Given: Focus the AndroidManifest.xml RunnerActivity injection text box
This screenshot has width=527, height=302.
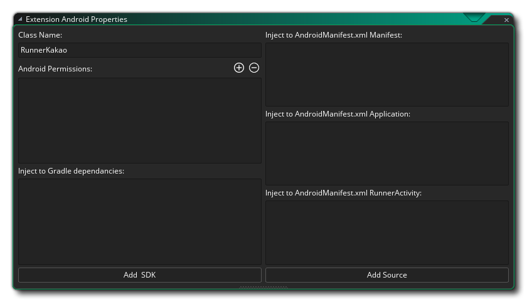Looking at the screenshot, I should (386, 232).
